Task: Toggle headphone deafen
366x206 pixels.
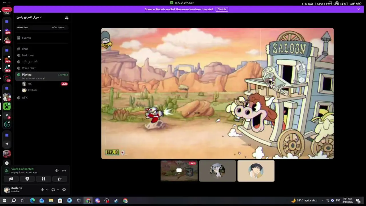Action: pyautogui.click(x=53, y=190)
